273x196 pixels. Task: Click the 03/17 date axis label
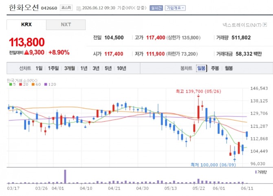[13, 188]
